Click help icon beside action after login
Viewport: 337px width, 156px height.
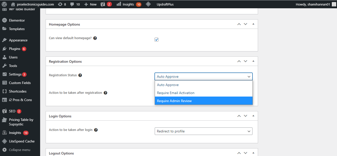point(96,130)
